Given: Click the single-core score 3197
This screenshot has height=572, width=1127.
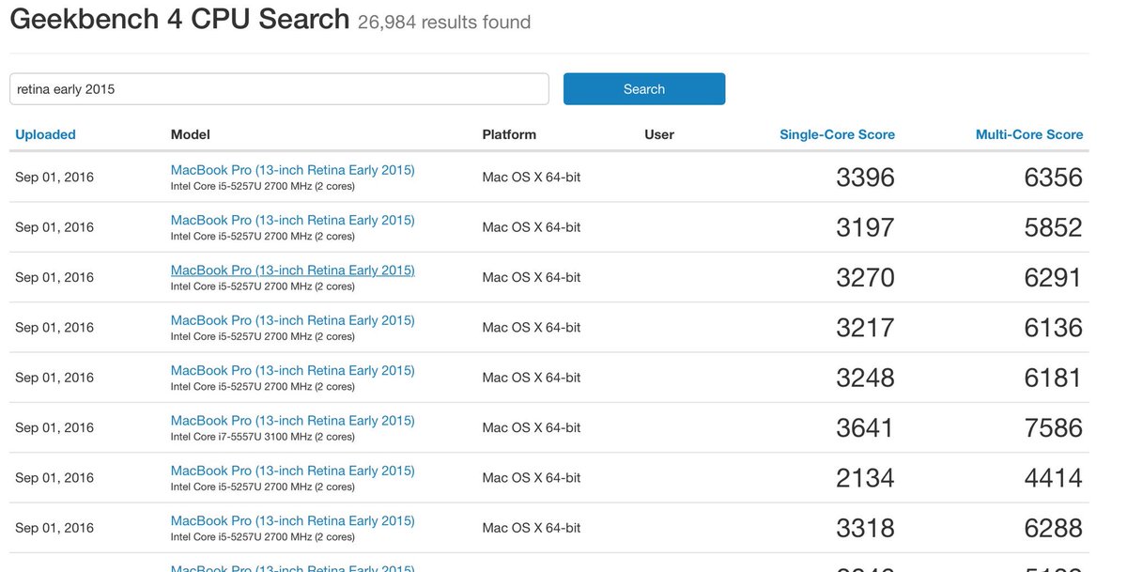Looking at the screenshot, I should 865,227.
